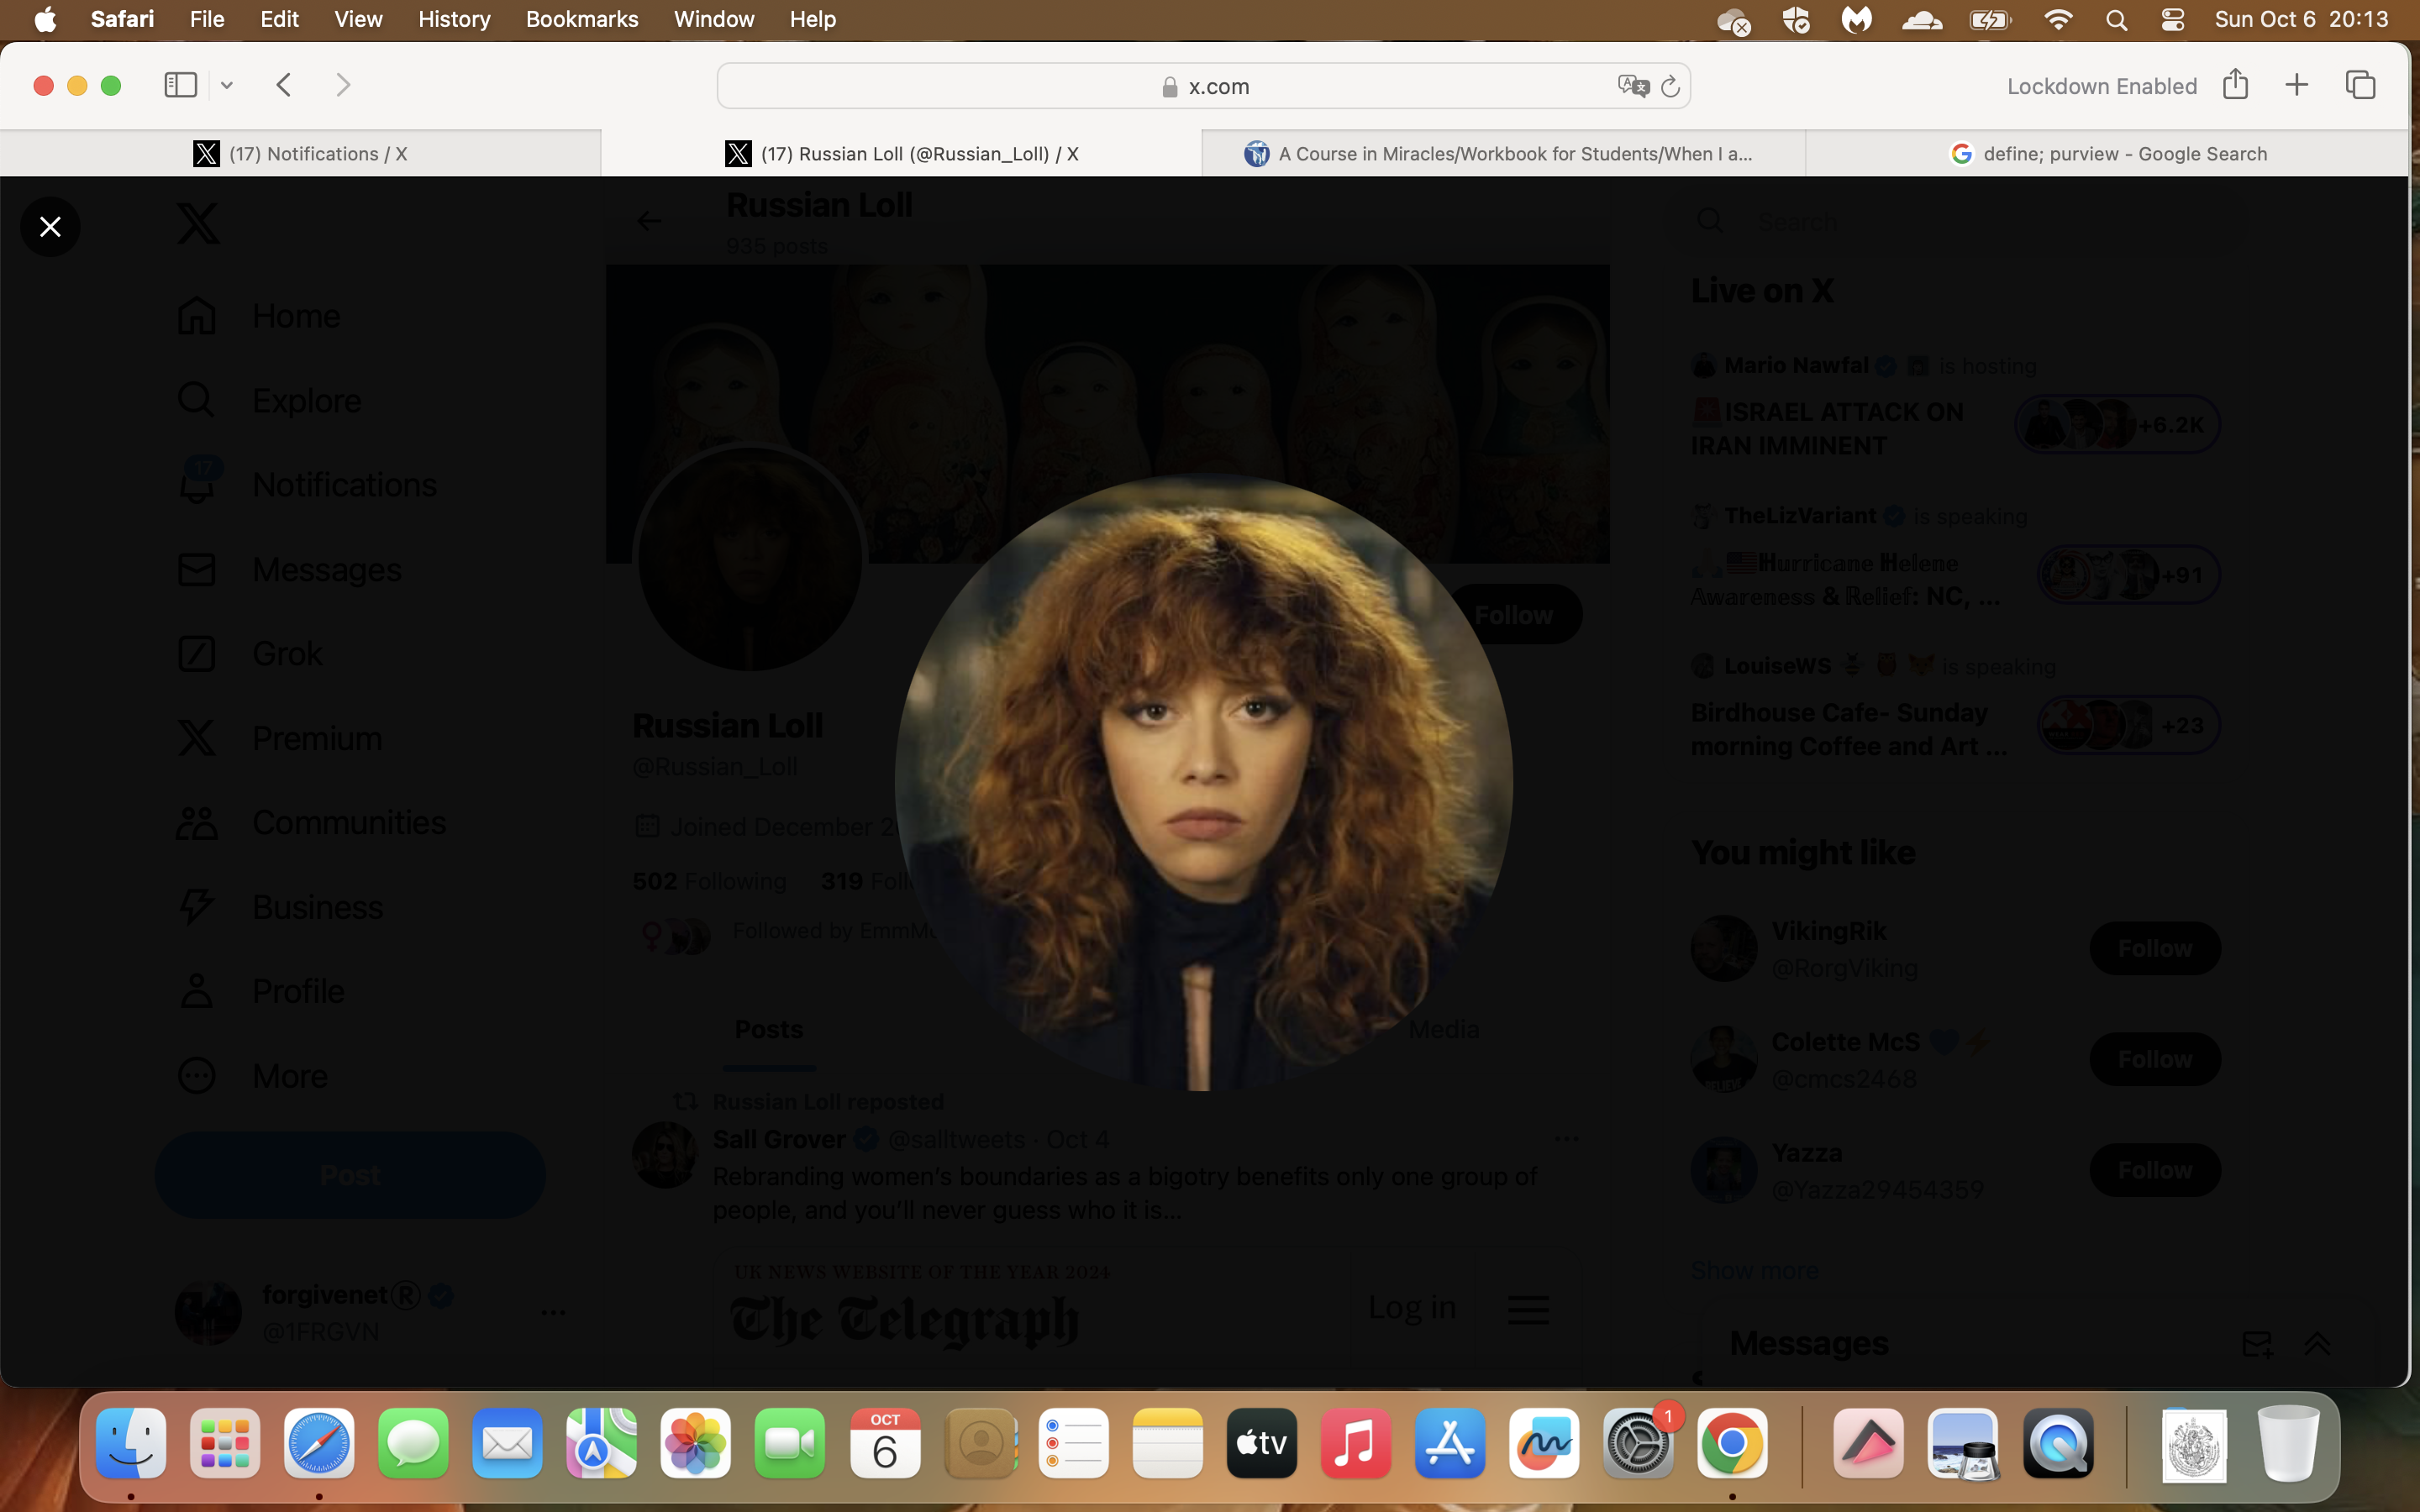The width and height of the screenshot is (2420, 1512).
Task: Go forward to the next page
Action: (343, 85)
